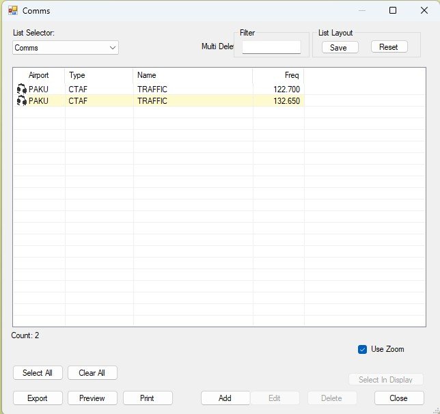Sort list by Name column header
This screenshot has height=414, width=440.
(x=192, y=75)
